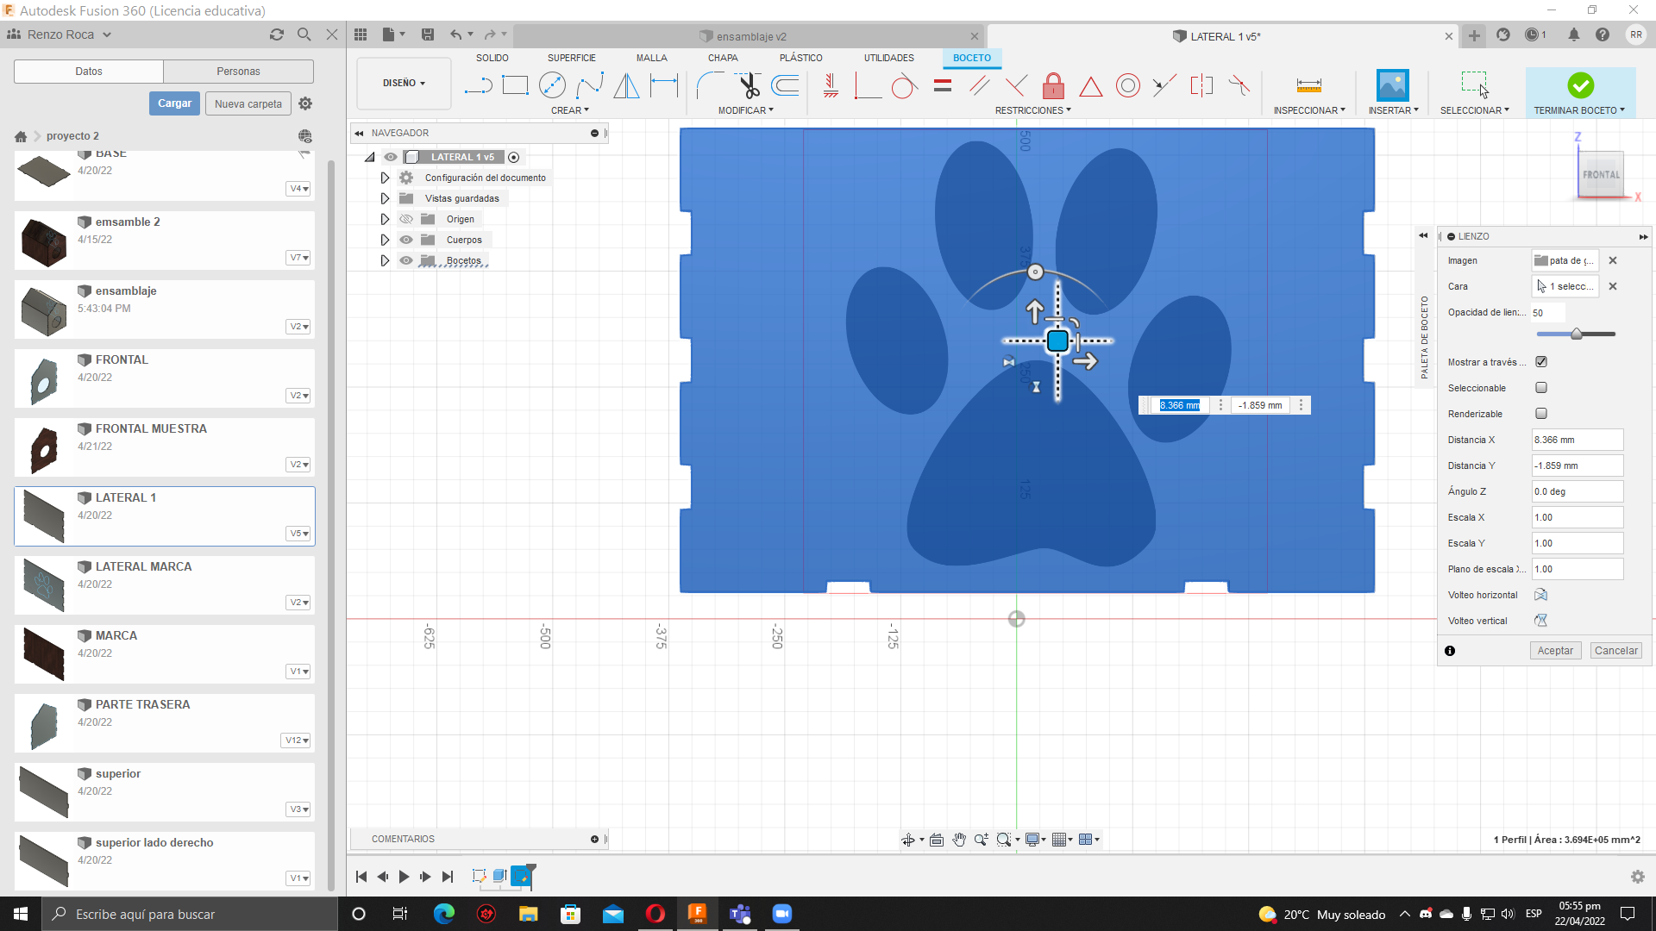1656x931 pixels.
Task: Switch to the SOLIDO tab
Action: [492, 58]
